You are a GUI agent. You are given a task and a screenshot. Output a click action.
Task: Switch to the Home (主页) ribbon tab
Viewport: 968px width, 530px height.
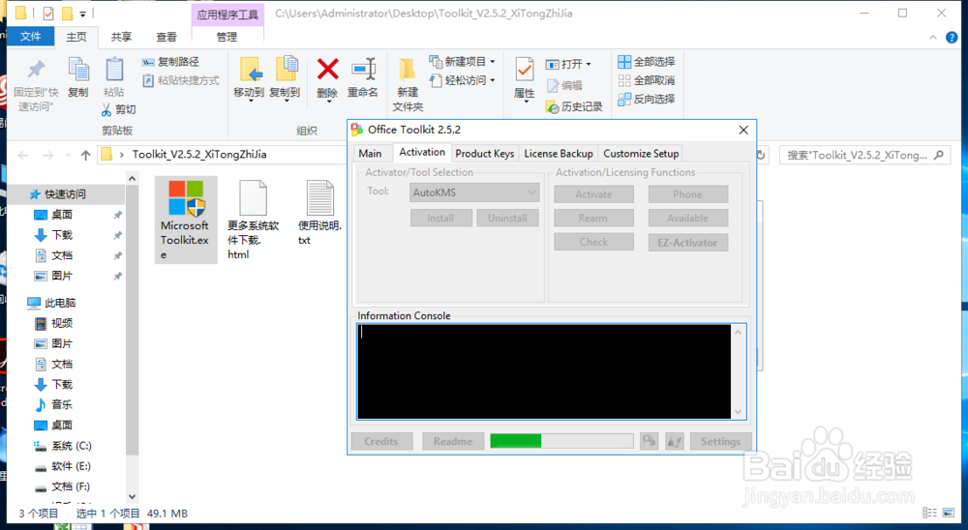76,37
